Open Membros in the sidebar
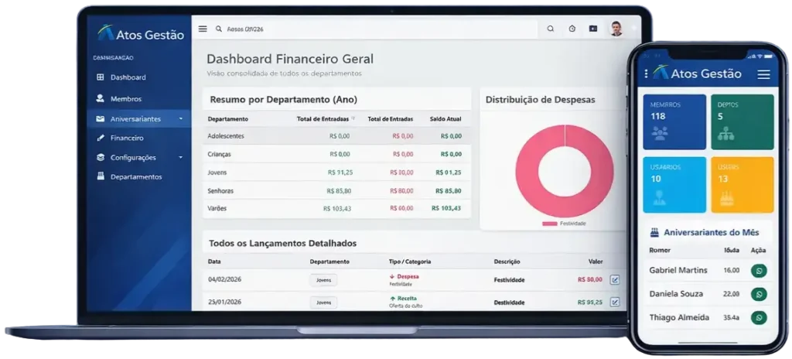 coord(125,99)
